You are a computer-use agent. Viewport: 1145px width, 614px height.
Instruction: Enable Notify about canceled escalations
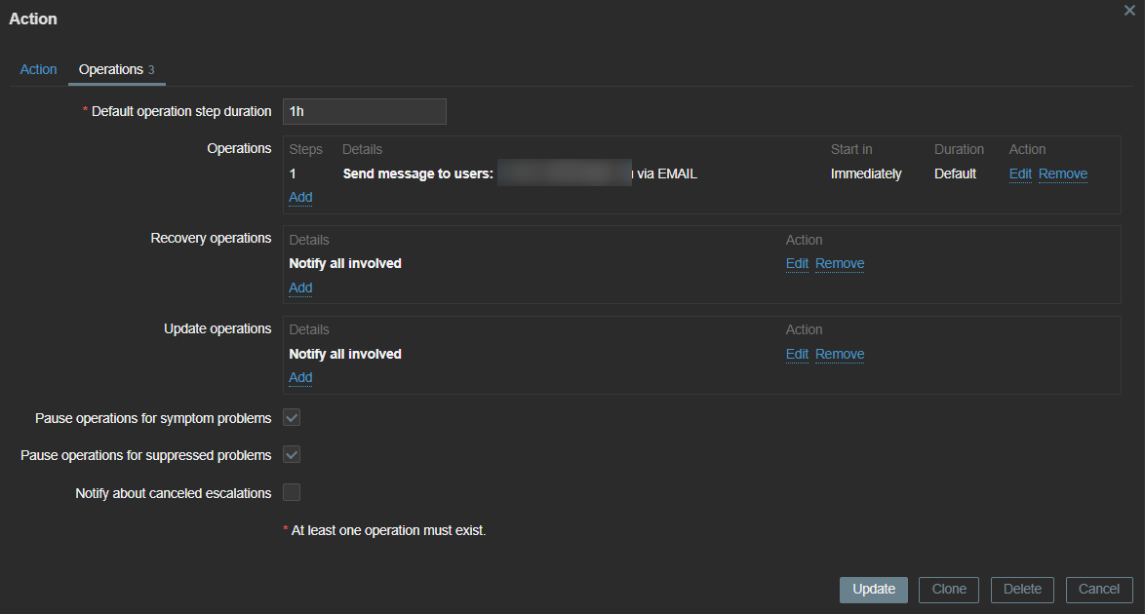tap(292, 493)
